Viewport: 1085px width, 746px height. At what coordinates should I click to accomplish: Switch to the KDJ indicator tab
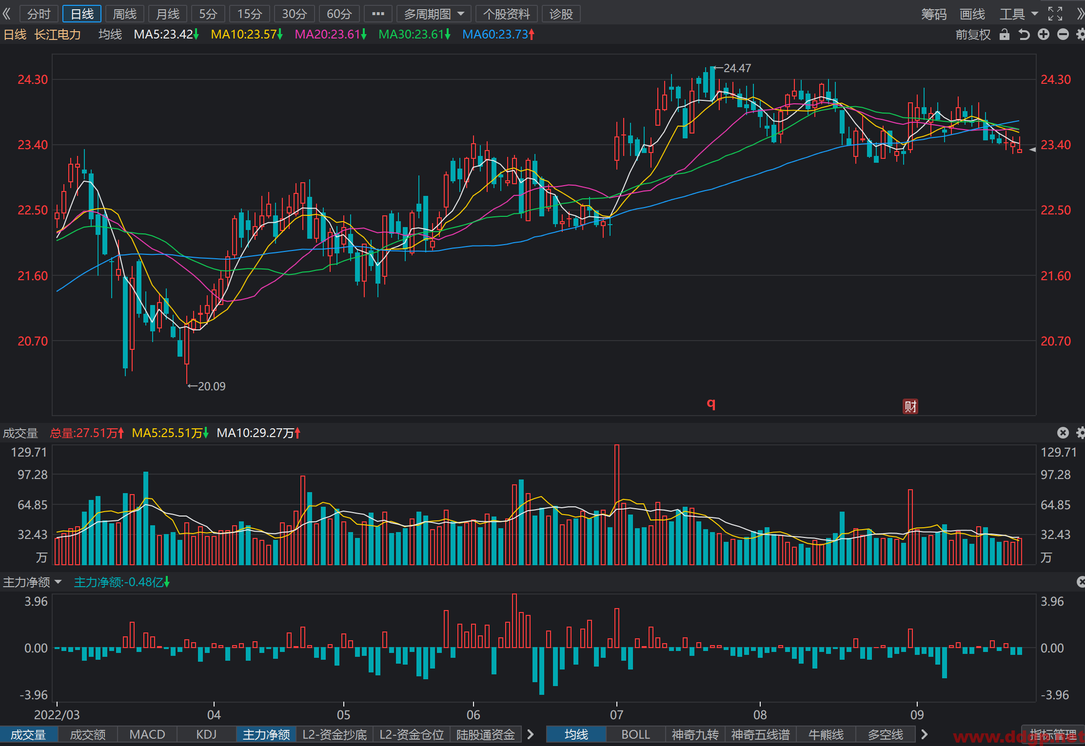[x=207, y=734]
